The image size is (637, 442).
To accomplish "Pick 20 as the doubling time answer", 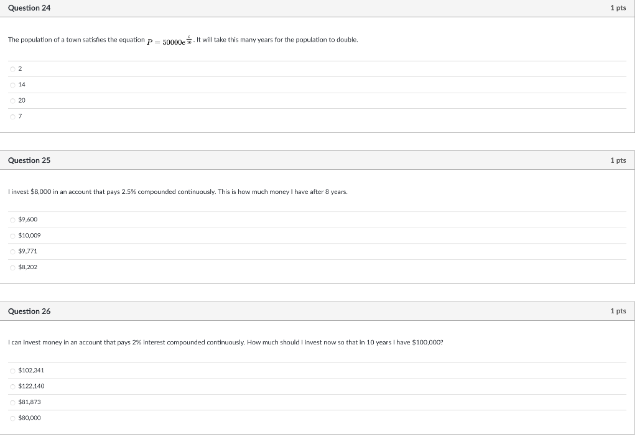I will pos(12,101).
